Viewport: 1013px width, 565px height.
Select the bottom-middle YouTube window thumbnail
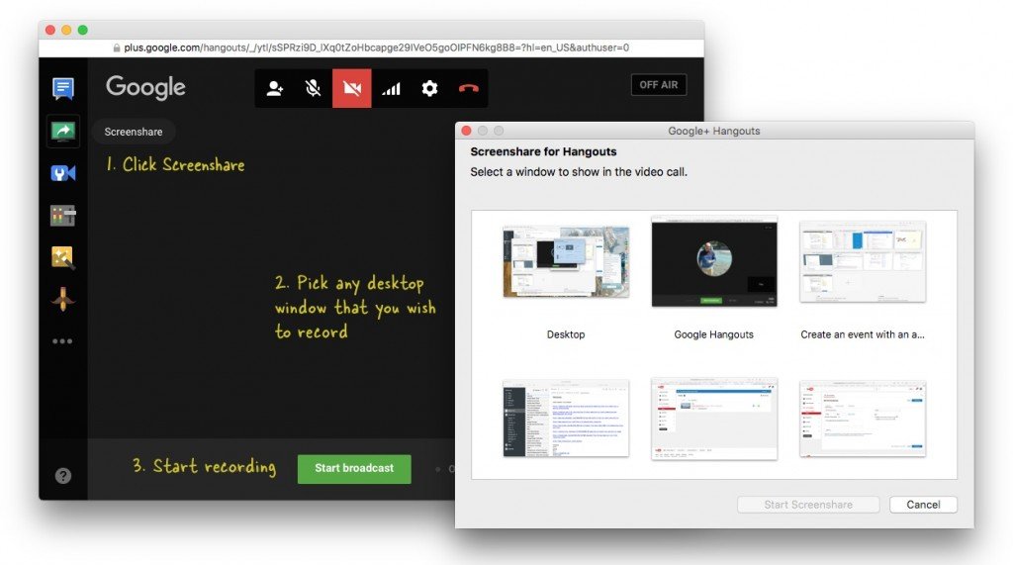tap(714, 419)
